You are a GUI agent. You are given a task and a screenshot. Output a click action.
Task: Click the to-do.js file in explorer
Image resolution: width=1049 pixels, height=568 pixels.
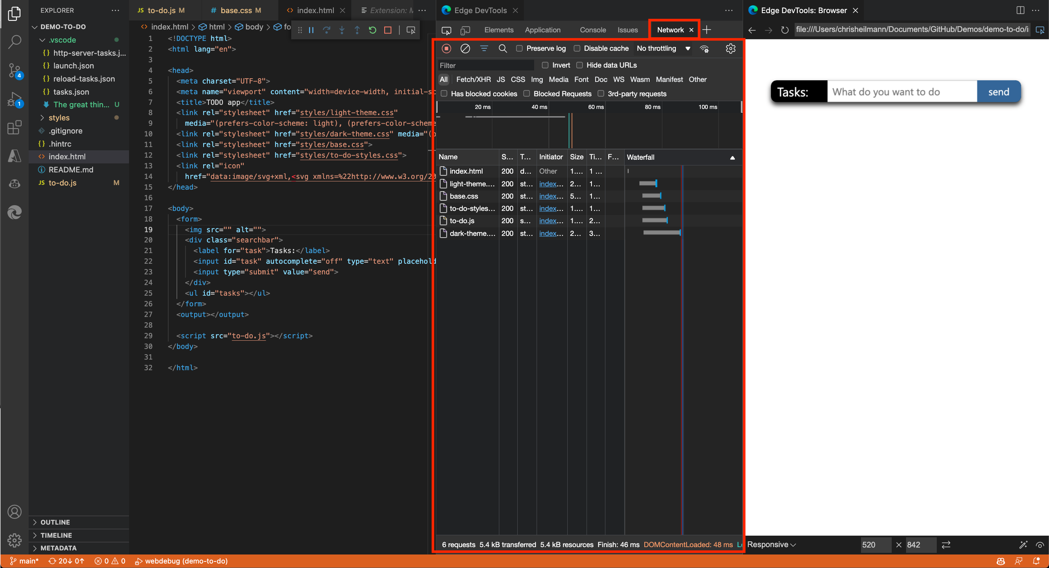point(61,183)
